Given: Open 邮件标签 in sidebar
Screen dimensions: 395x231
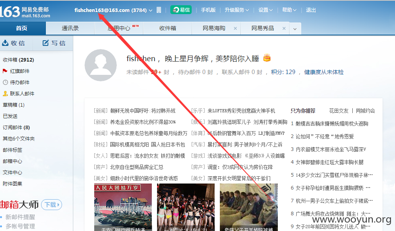Looking at the screenshot, I should coord(12,150).
